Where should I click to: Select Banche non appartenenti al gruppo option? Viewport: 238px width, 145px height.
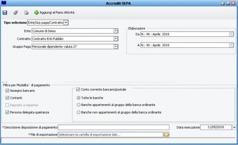click(x=79, y=112)
